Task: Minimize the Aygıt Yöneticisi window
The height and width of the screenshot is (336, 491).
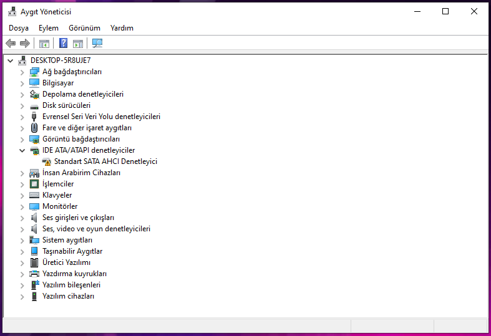Action: (x=417, y=12)
